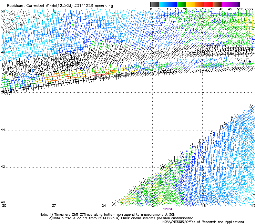
Task: Click the cyan-to-blue 5-15 knots legend swatch
Action: point(168,4)
